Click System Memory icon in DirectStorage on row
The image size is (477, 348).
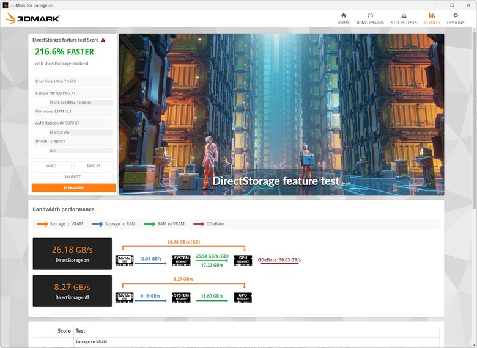pos(181,260)
